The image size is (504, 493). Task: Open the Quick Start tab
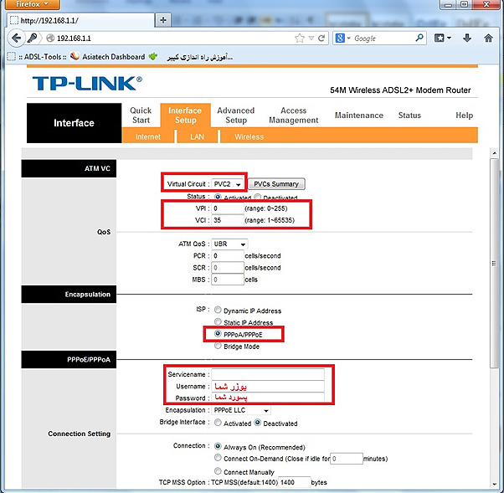[x=141, y=115]
